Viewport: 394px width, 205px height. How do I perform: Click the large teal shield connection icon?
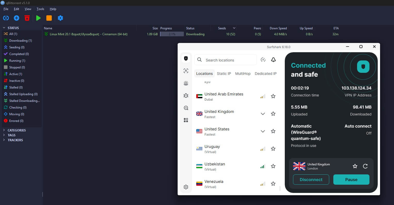coord(363,67)
